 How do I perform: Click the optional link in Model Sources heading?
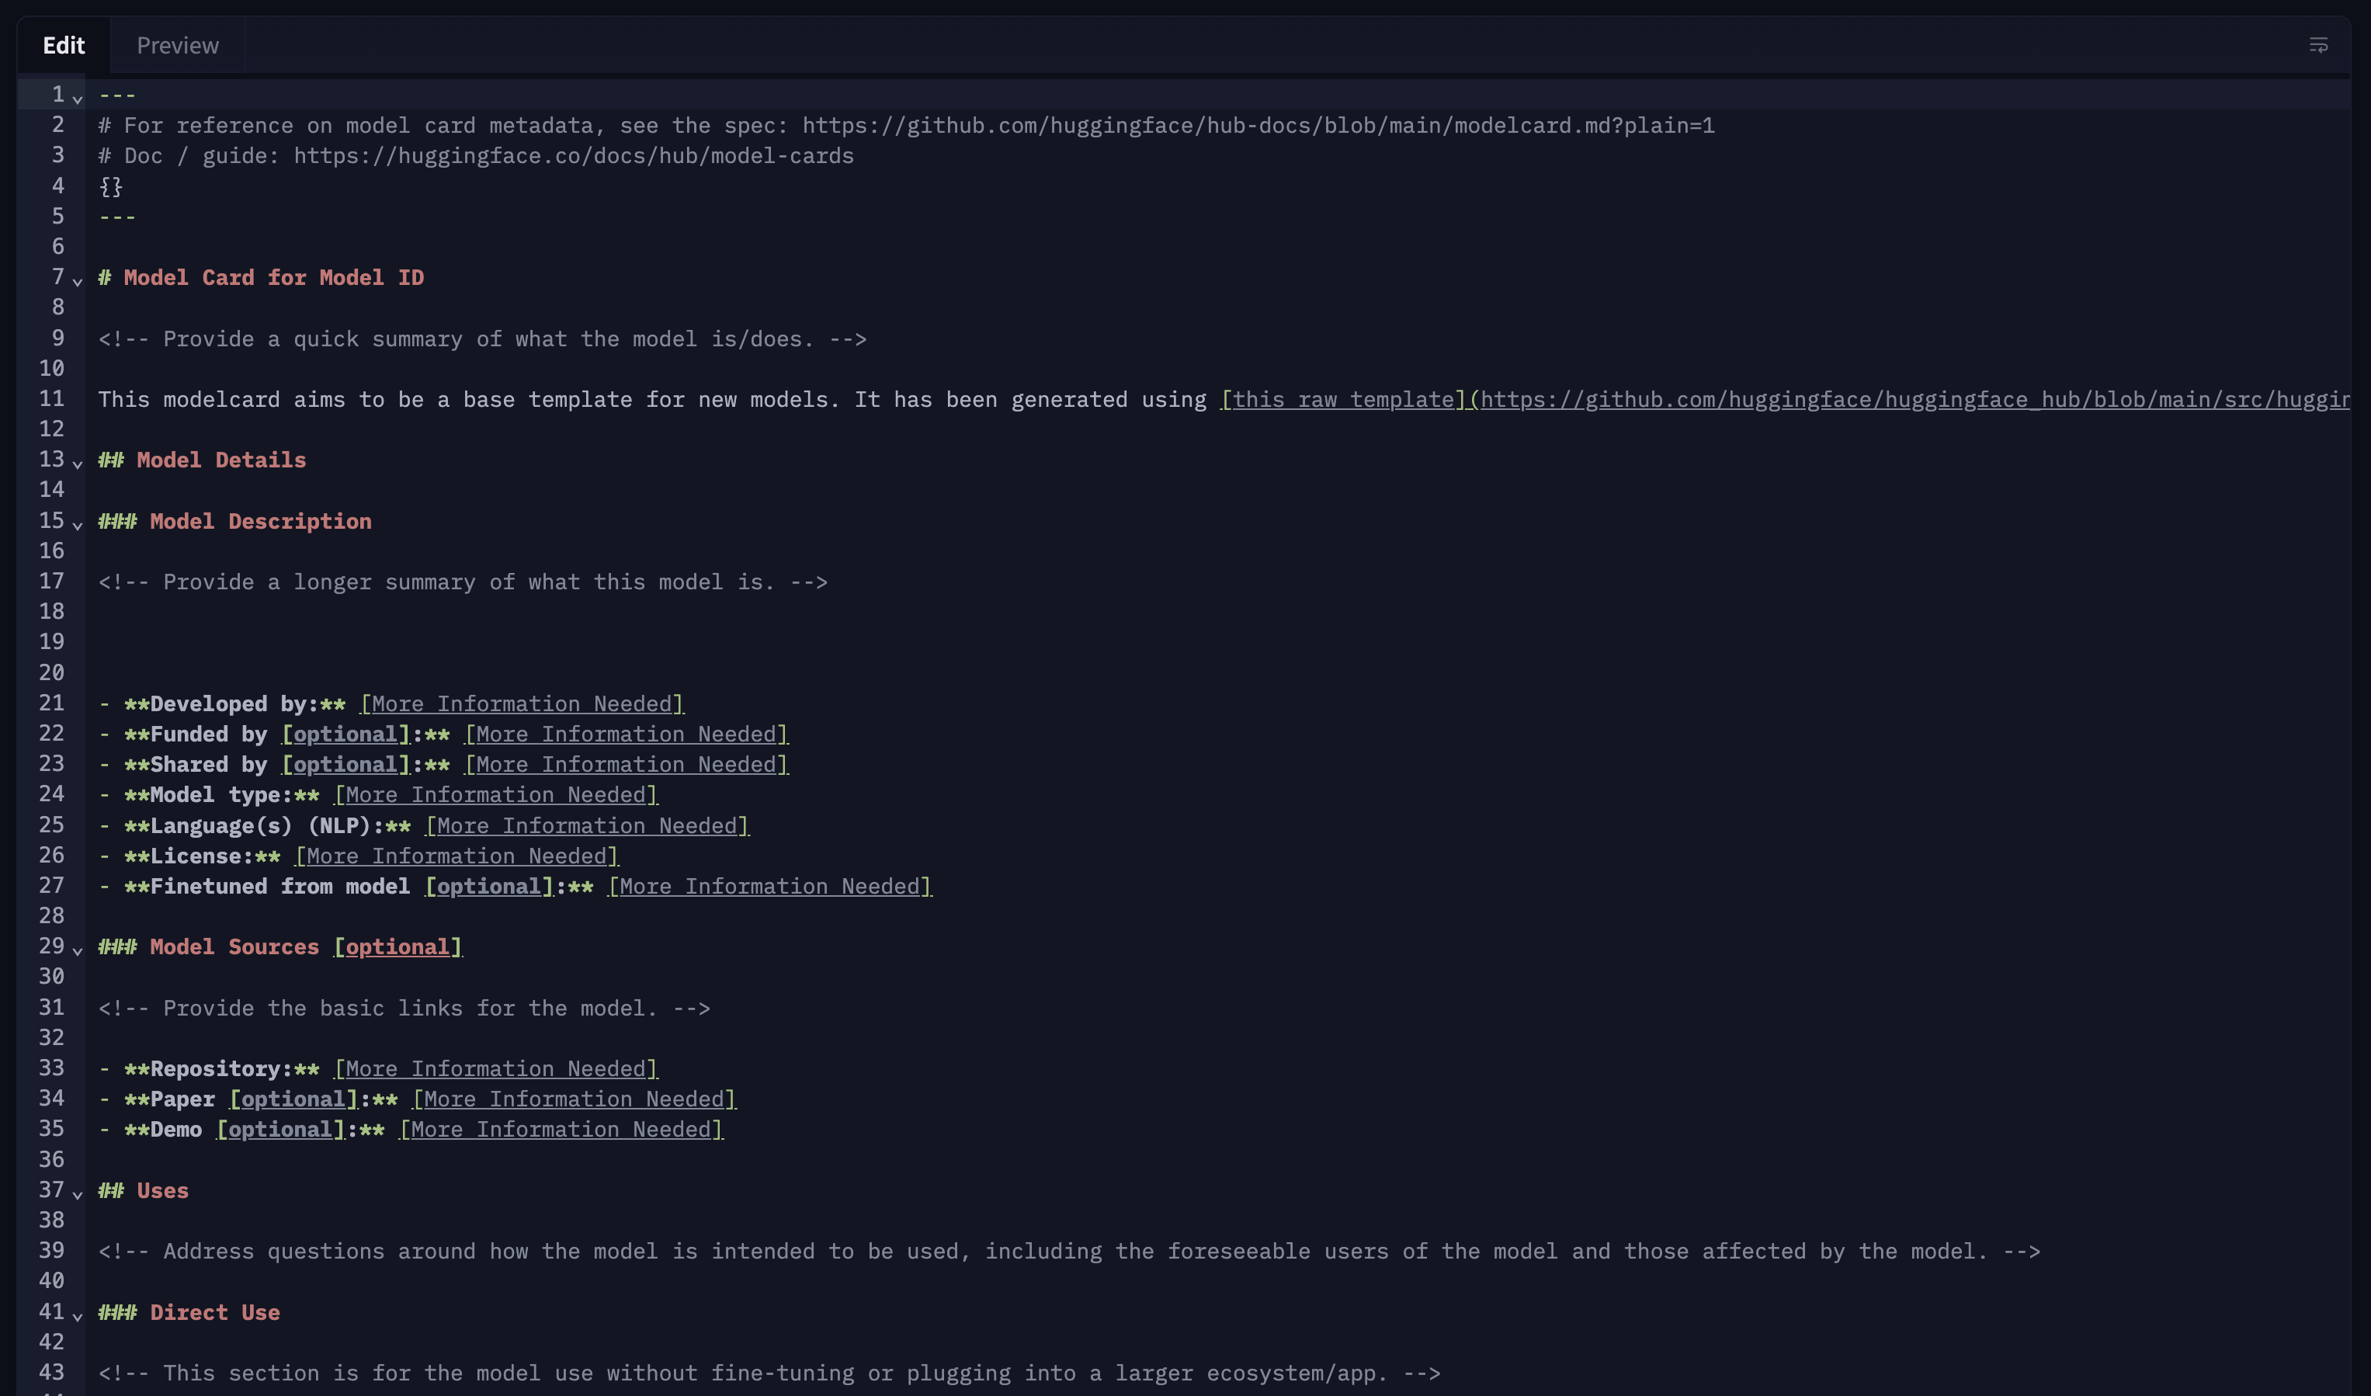click(x=398, y=947)
